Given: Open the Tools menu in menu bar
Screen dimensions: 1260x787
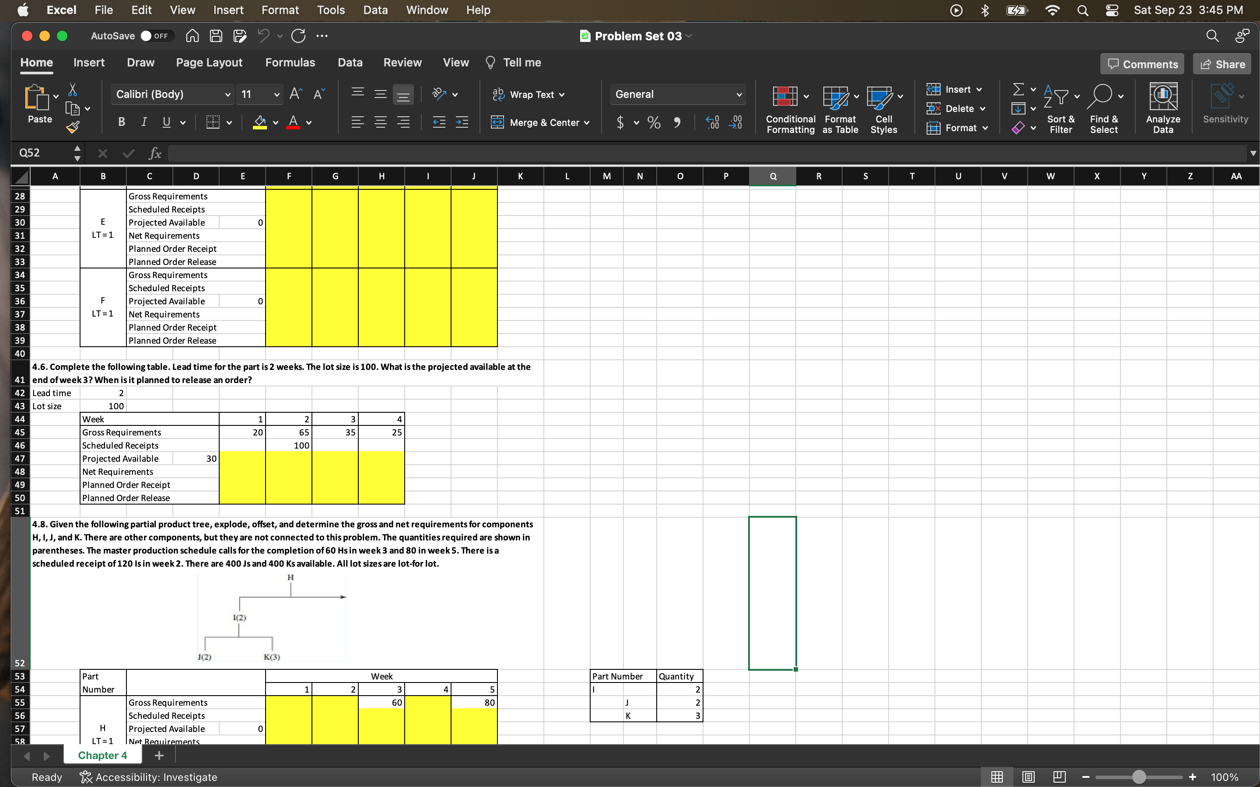Looking at the screenshot, I should (x=331, y=10).
